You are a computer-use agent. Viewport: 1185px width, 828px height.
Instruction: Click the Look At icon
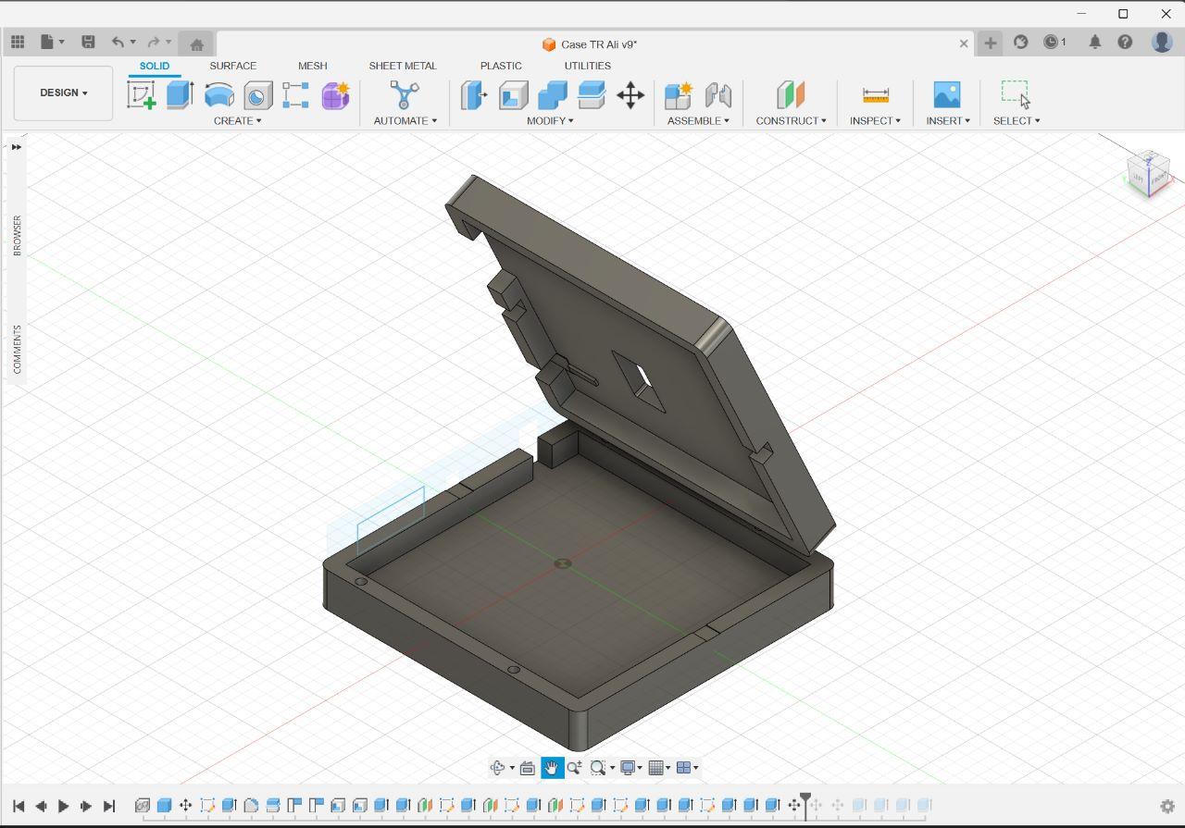[528, 768]
